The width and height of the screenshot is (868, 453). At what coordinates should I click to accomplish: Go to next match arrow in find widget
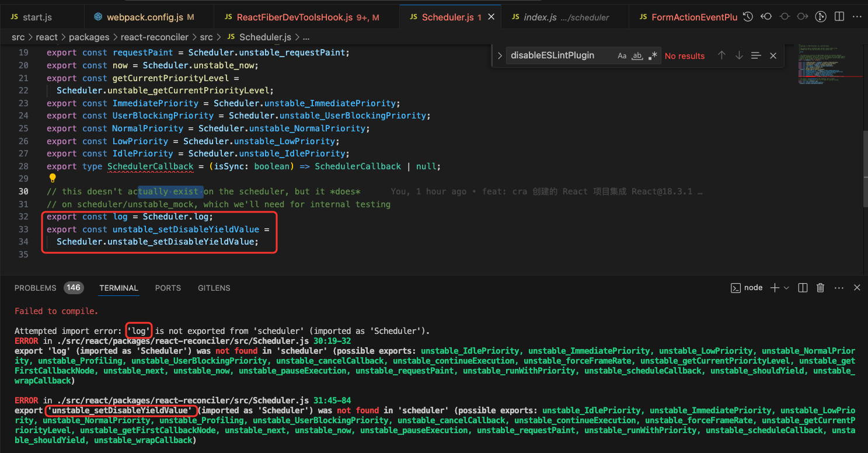[x=739, y=55]
